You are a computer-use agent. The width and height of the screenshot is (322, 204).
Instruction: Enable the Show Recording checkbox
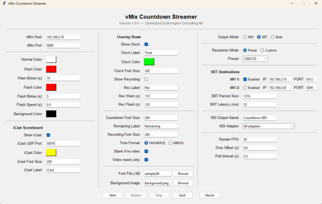pyautogui.click(x=146, y=79)
